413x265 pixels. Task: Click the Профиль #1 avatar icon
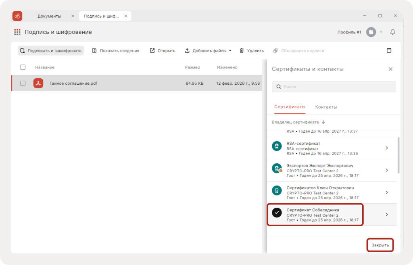click(371, 32)
